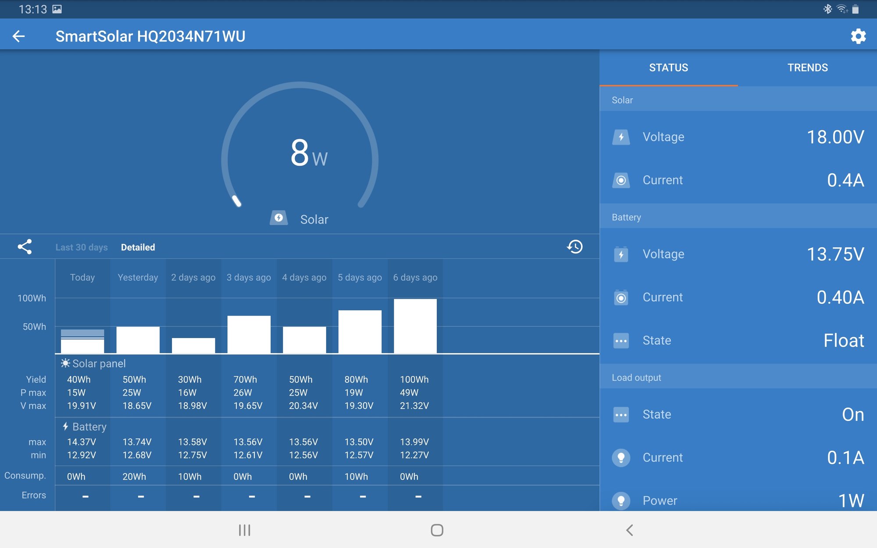Tap the Load output section header
877x548 pixels.
coord(738,377)
